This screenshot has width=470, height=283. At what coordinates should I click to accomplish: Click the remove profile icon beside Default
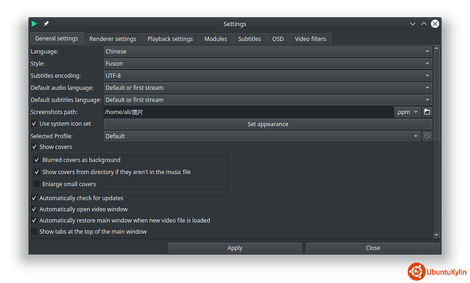coord(427,136)
